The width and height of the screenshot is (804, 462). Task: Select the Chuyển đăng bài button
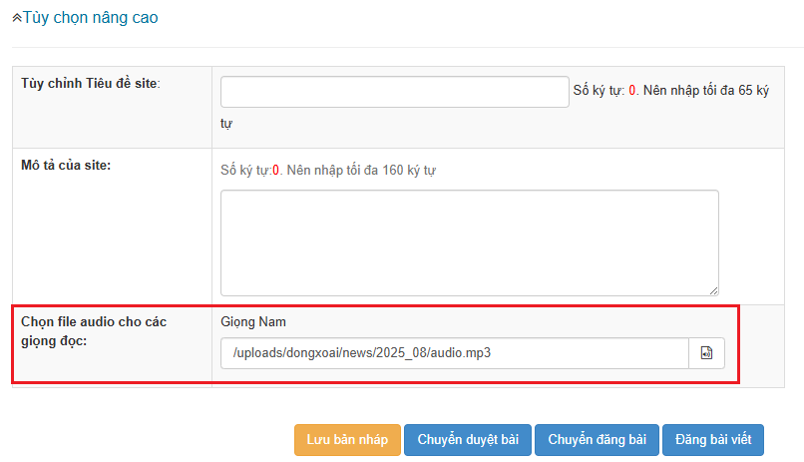point(597,440)
